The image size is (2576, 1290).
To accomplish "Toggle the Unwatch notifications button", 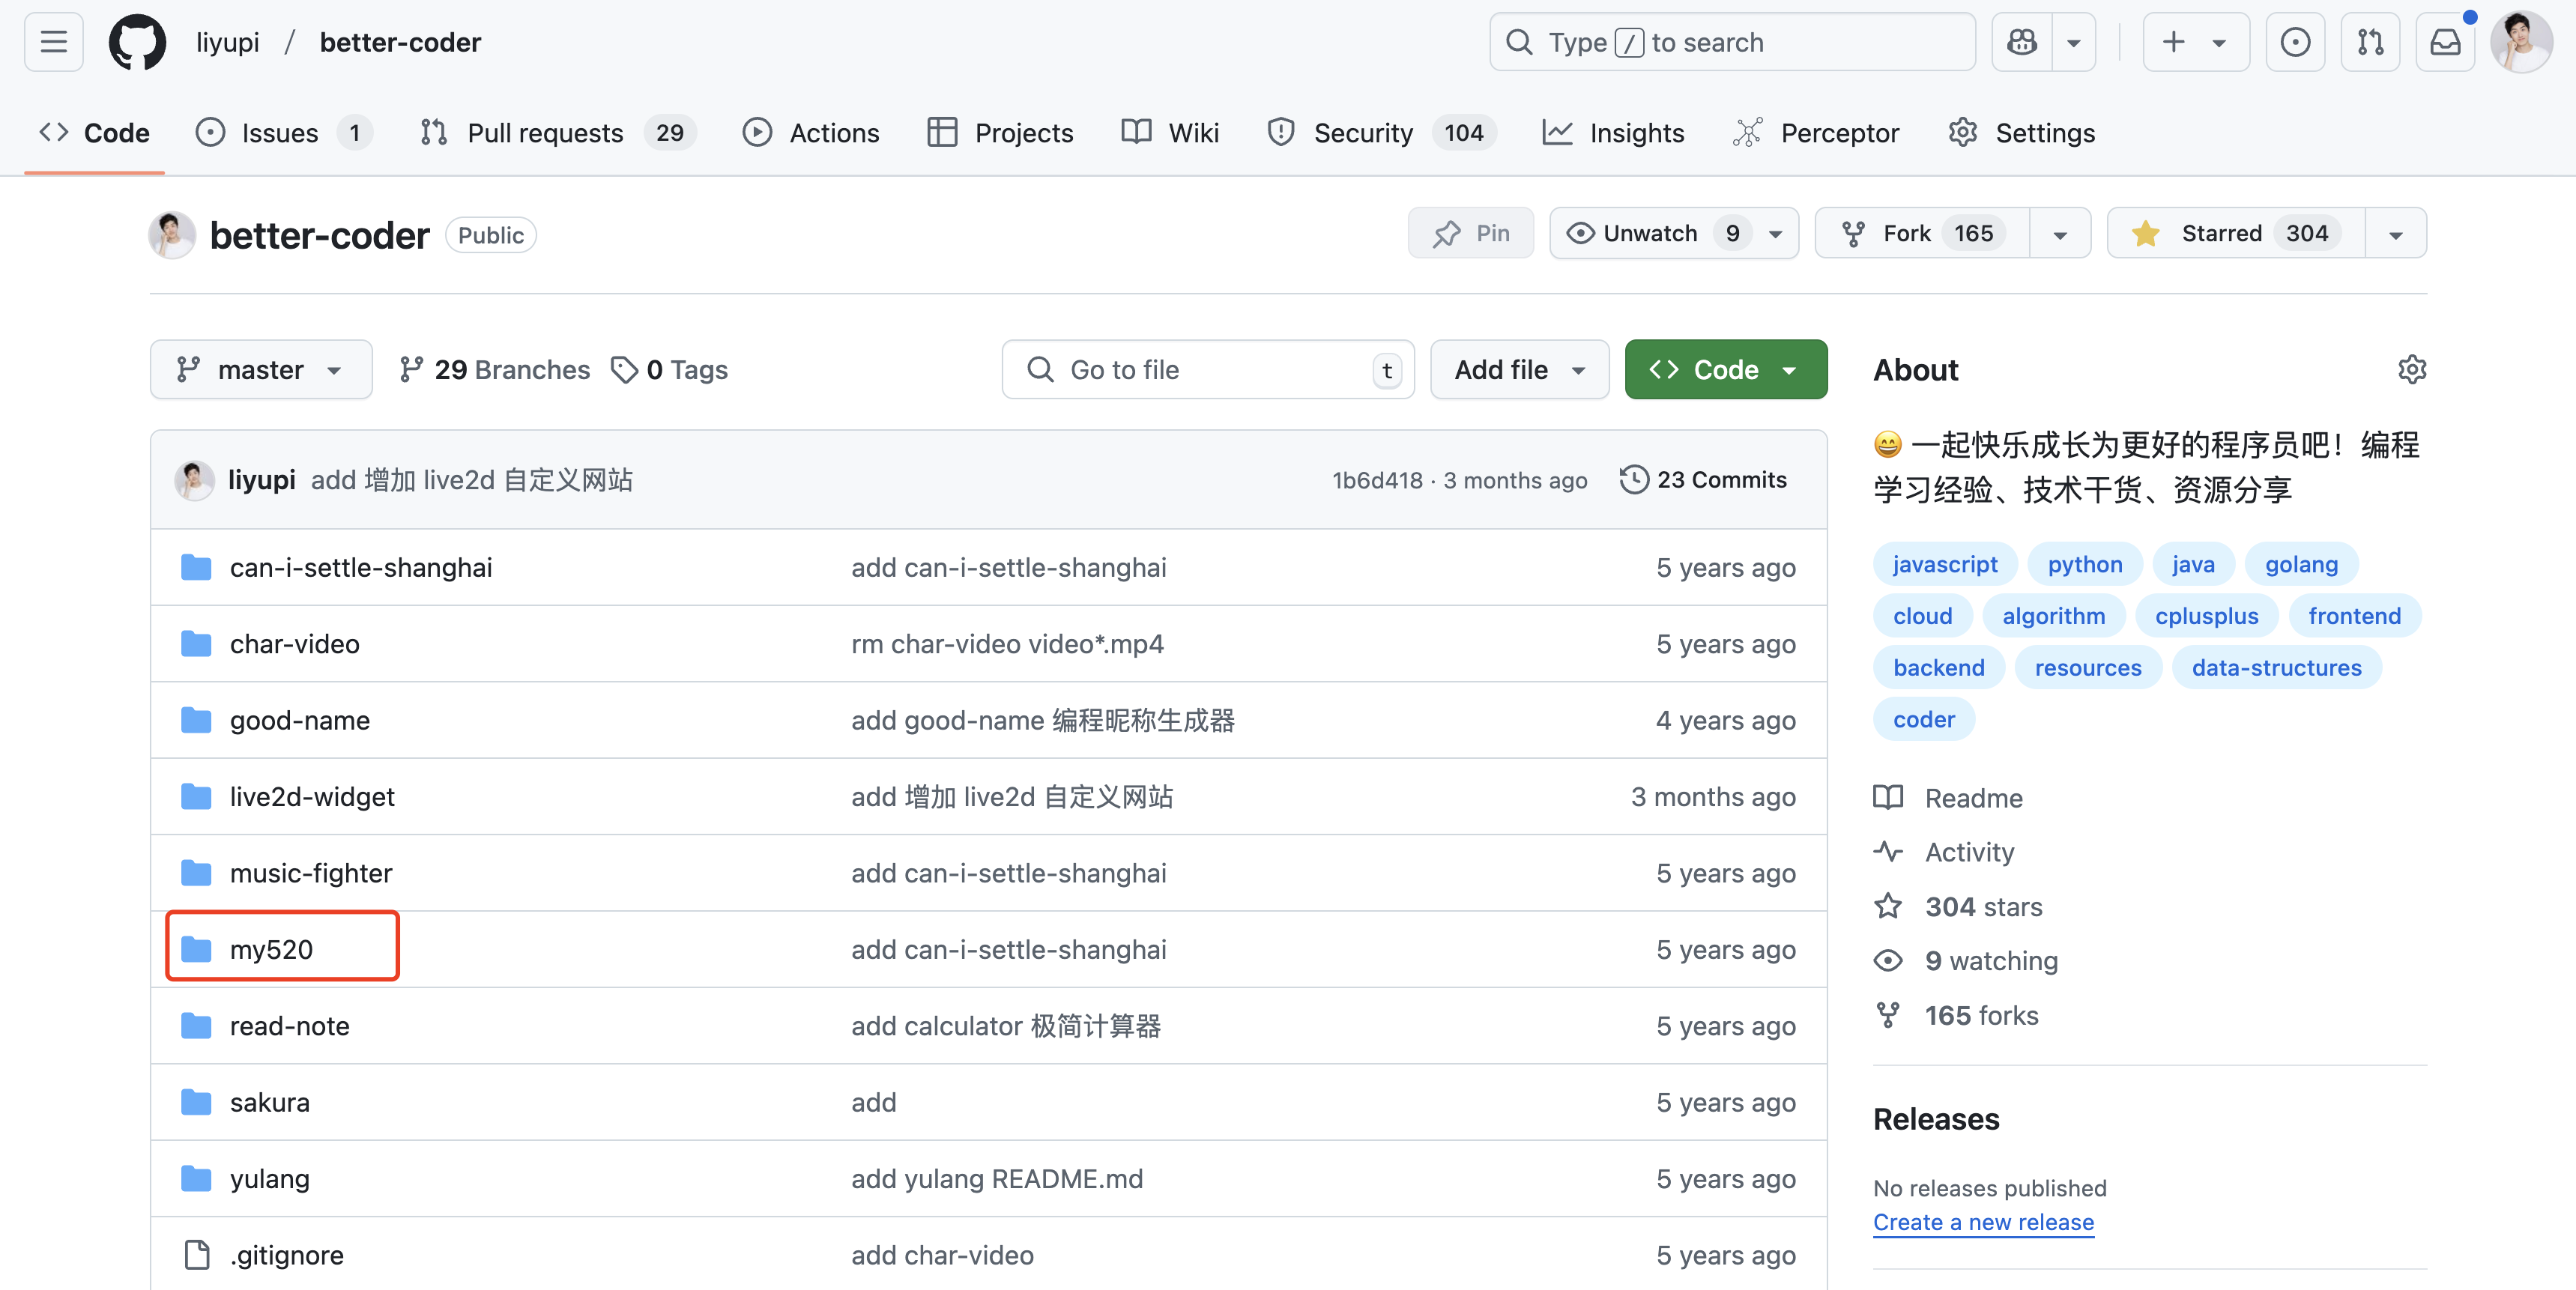I will pos(1650,233).
